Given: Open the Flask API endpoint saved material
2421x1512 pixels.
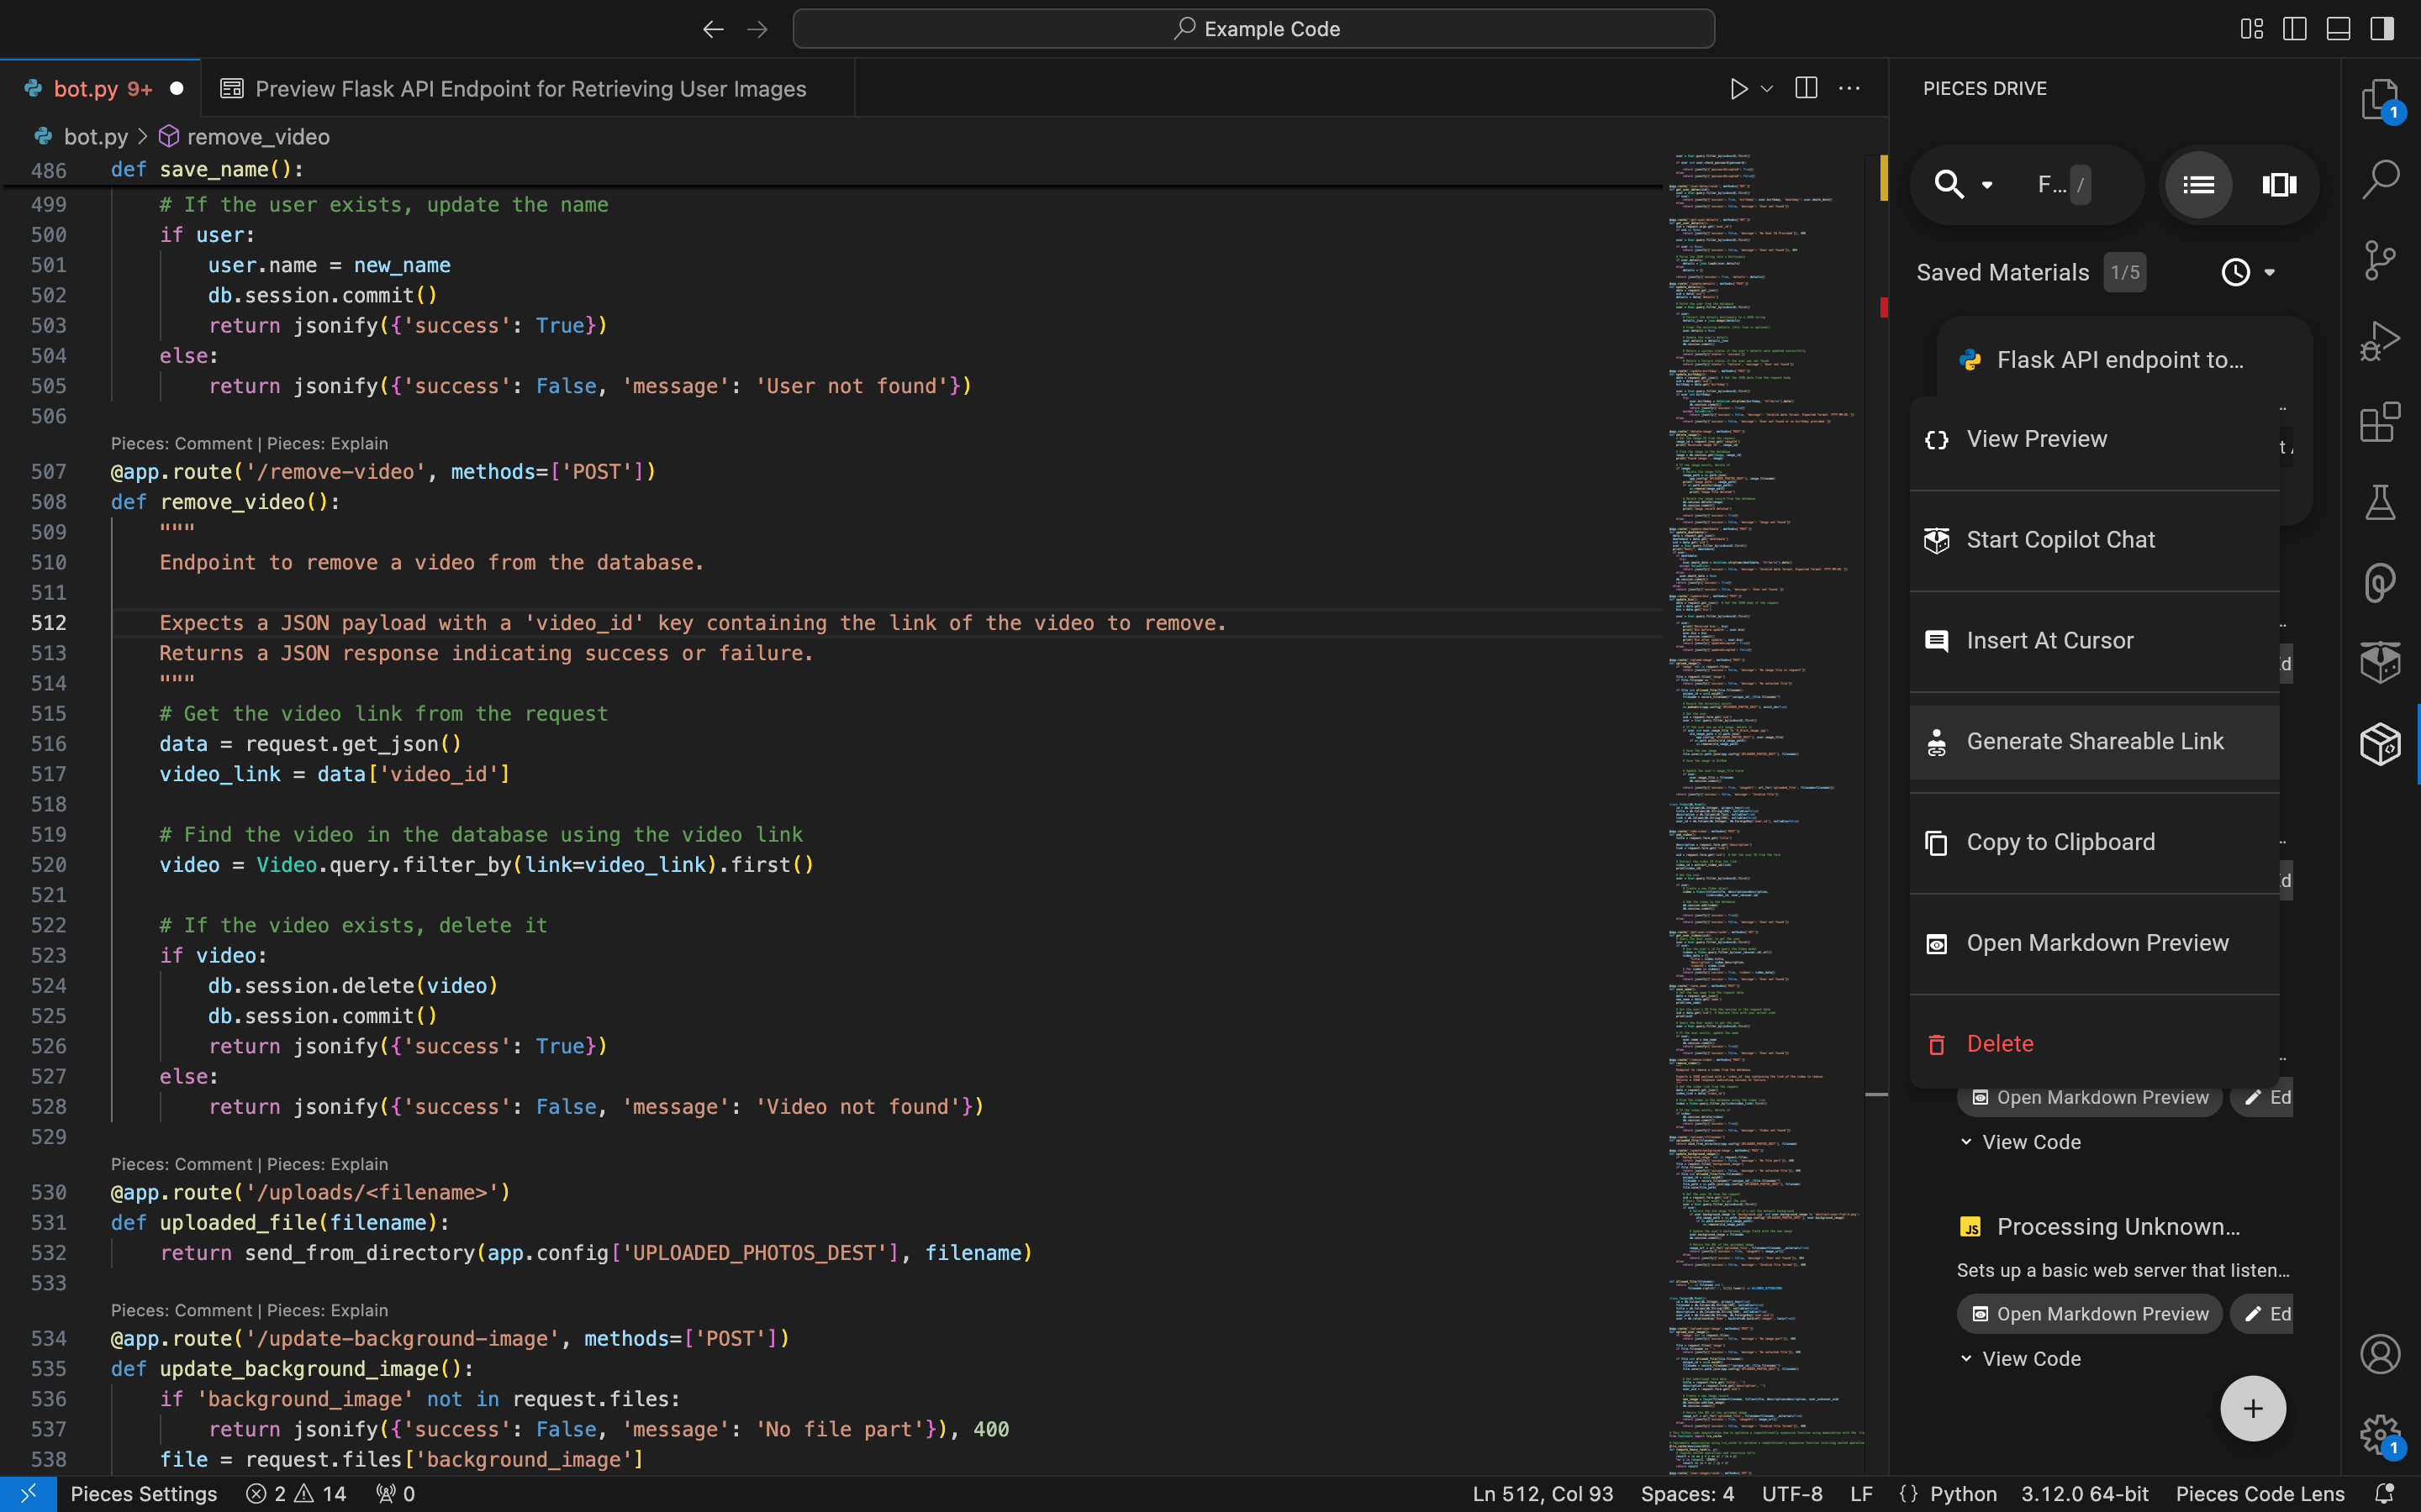Looking at the screenshot, I should (2119, 360).
